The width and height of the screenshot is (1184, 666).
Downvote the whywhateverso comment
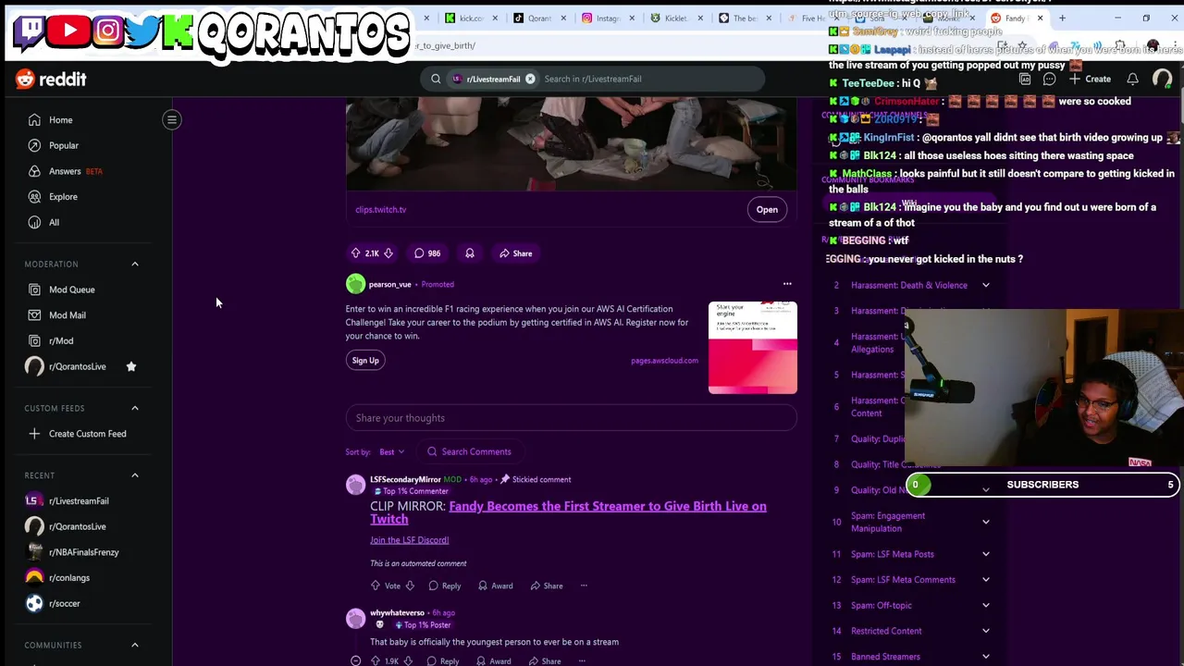click(408, 660)
